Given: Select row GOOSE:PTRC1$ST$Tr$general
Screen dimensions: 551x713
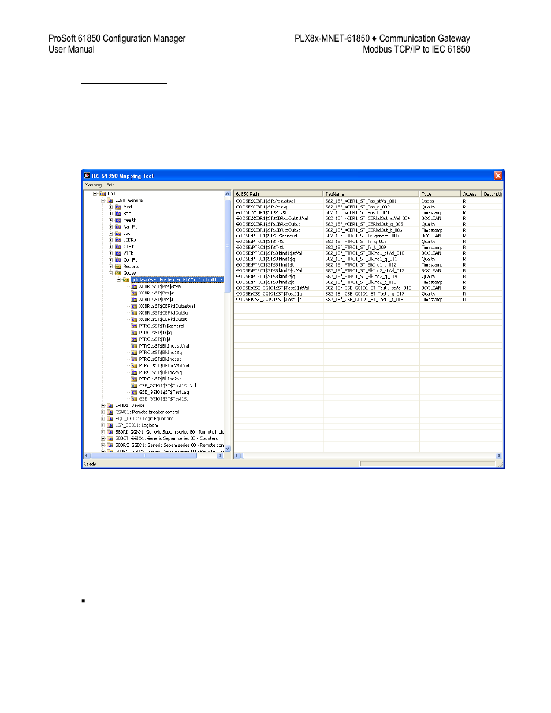Looking at the screenshot, I should [368, 236].
